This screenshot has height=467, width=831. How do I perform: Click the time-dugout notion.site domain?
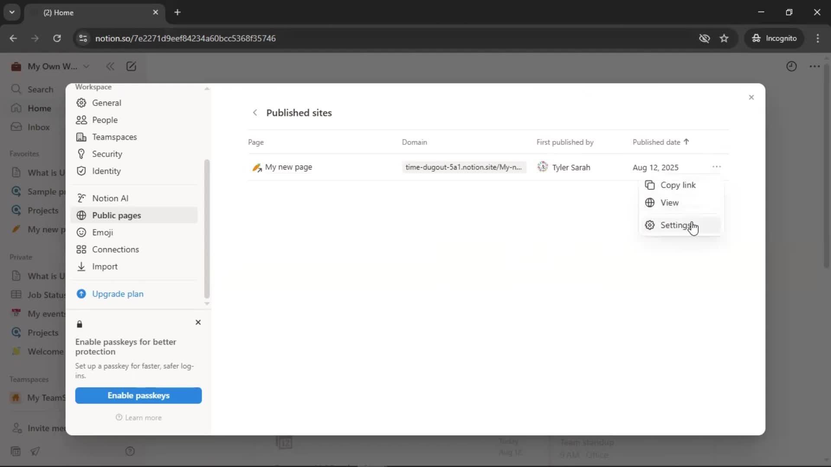[x=464, y=167]
